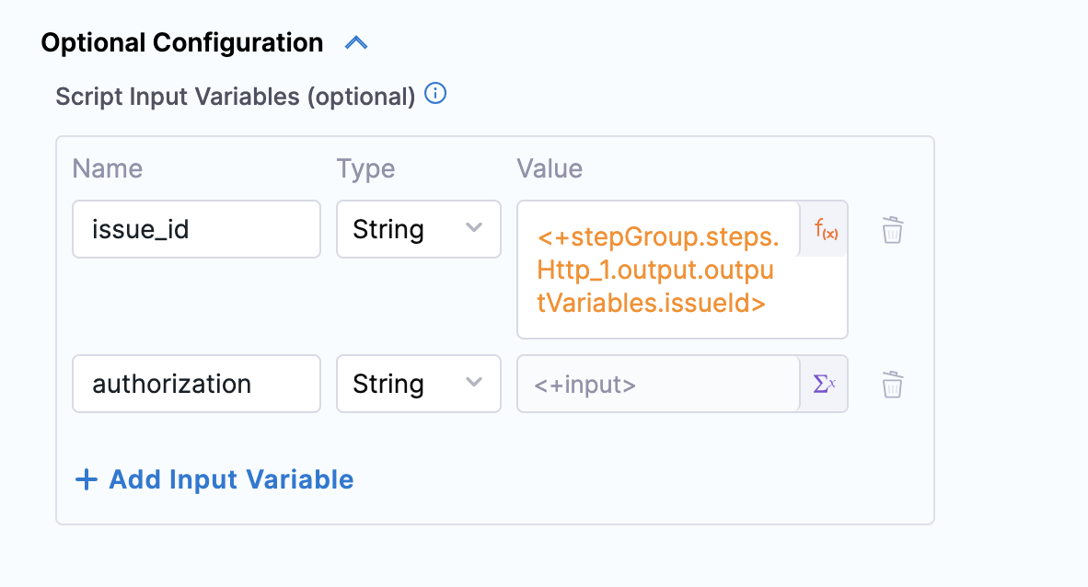Click the Name column header

[108, 168]
